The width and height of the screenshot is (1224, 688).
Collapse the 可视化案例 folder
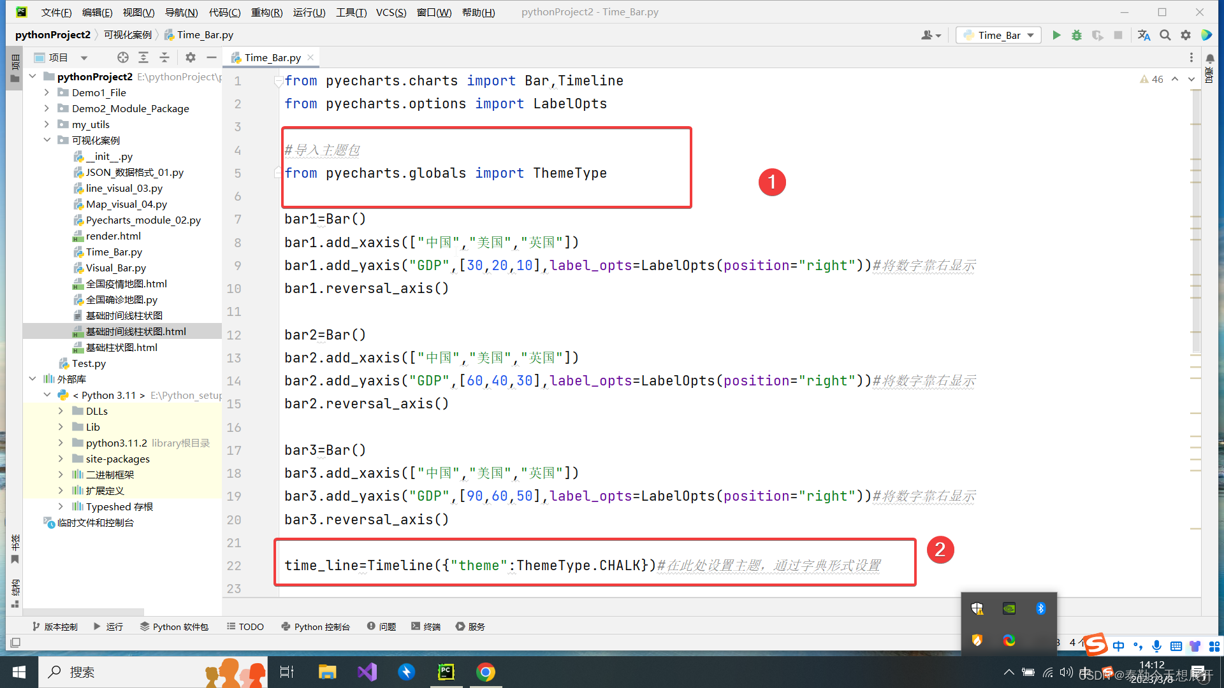point(47,140)
